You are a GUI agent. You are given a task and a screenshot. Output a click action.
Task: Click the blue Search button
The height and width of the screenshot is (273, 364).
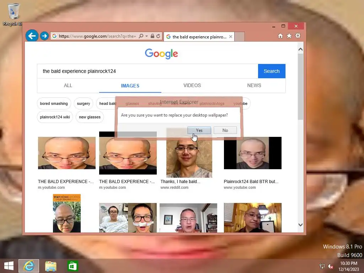(x=272, y=71)
